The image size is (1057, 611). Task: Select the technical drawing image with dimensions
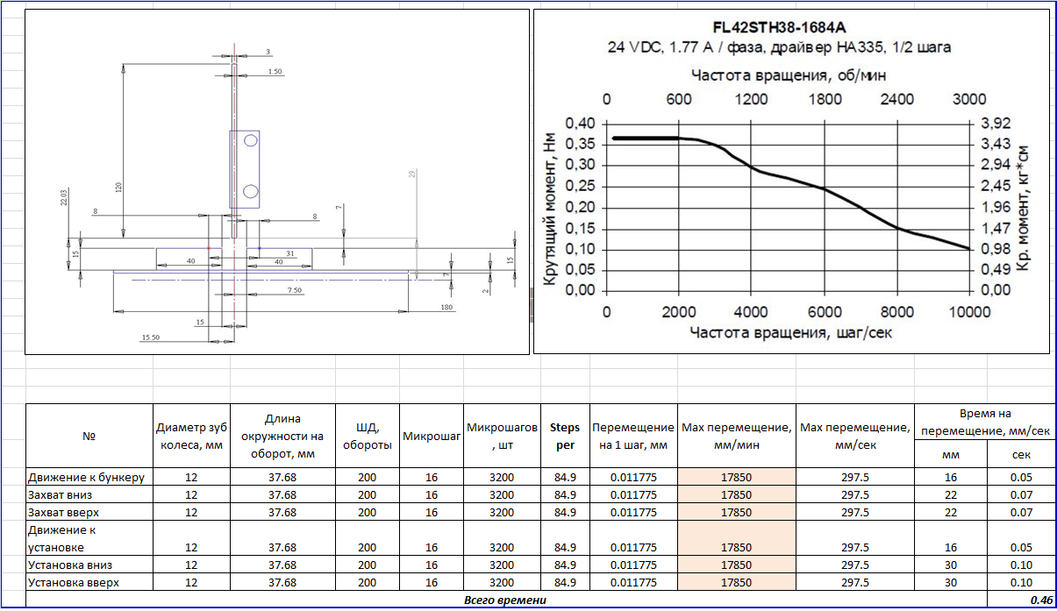tap(277, 181)
